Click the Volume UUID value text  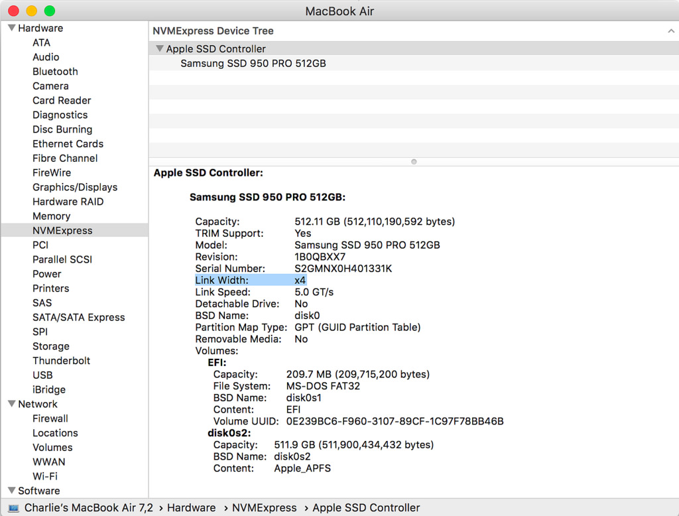(x=395, y=421)
